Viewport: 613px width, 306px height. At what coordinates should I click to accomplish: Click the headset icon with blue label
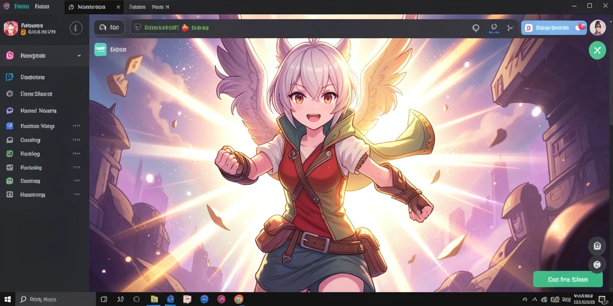coord(494,28)
